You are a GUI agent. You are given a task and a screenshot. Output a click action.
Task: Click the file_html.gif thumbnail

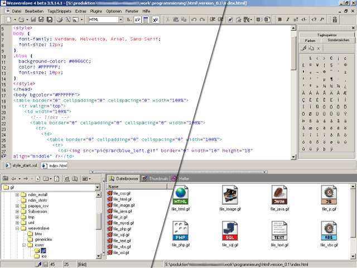[x=181, y=198]
